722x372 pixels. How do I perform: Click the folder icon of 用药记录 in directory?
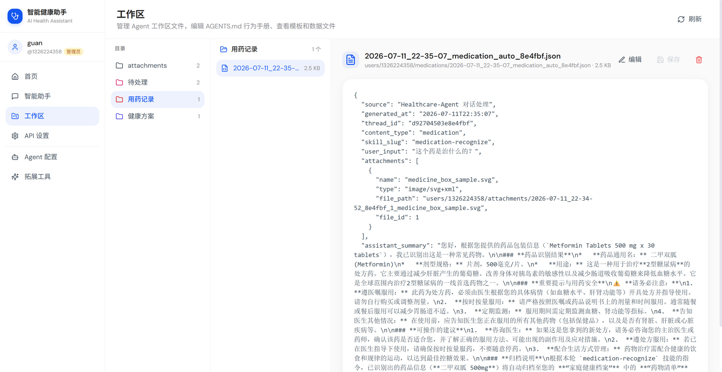click(x=119, y=99)
